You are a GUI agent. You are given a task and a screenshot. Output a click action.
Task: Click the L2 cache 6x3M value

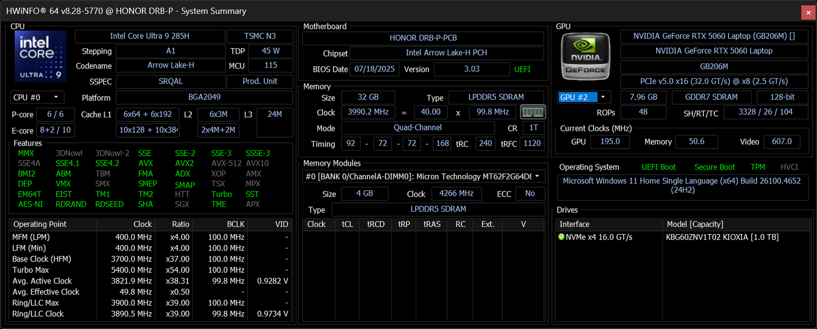[x=219, y=115]
